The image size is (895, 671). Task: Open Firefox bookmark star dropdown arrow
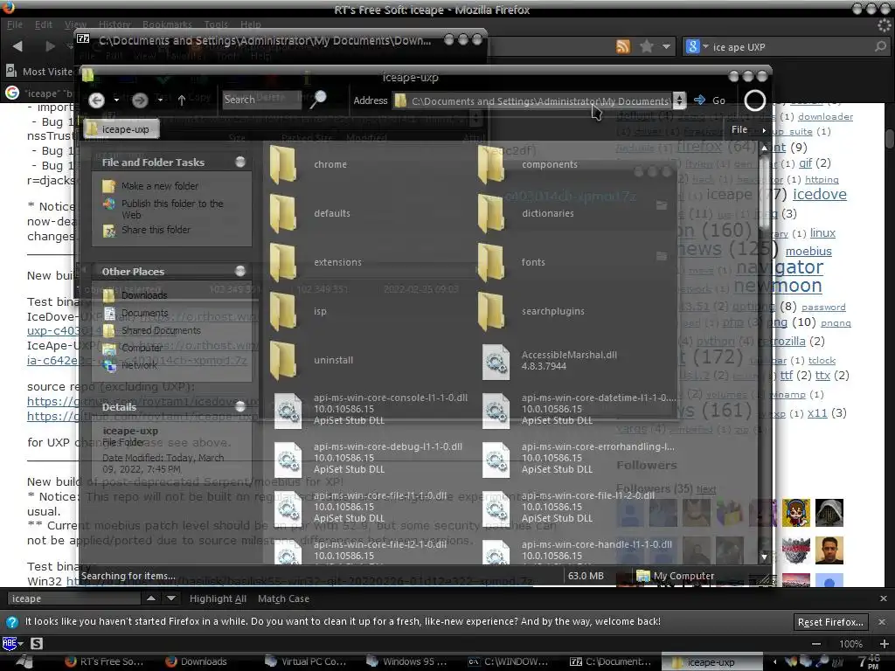coord(666,47)
